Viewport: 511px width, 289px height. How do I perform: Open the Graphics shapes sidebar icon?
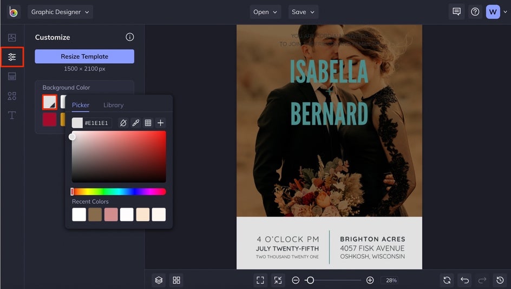coord(12,96)
